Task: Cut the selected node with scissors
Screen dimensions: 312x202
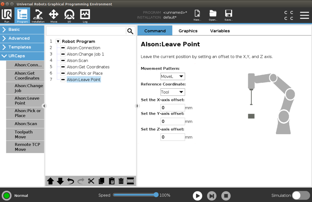Action: click(91, 181)
